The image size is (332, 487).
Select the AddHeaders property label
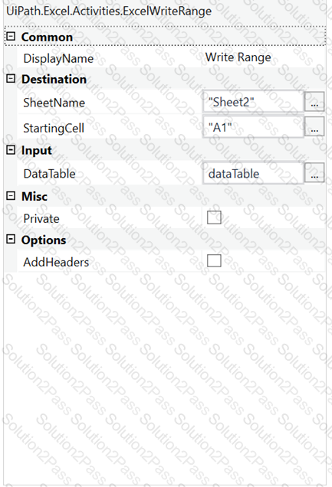[56, 262]
